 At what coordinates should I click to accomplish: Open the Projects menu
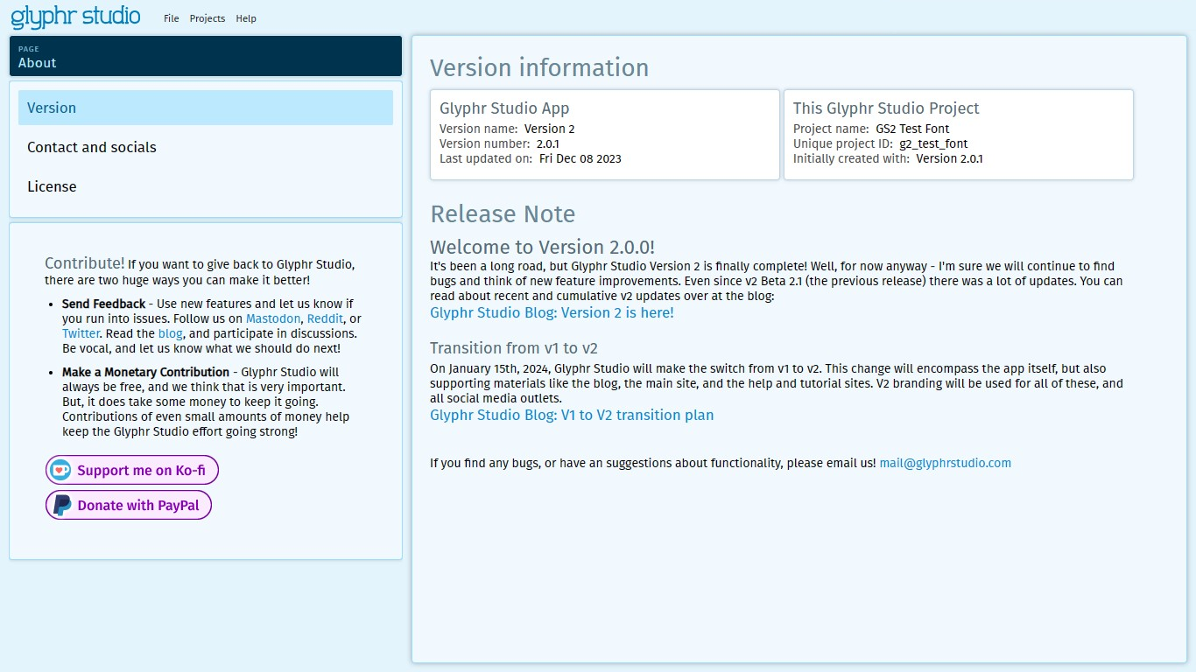pos(208,18)
